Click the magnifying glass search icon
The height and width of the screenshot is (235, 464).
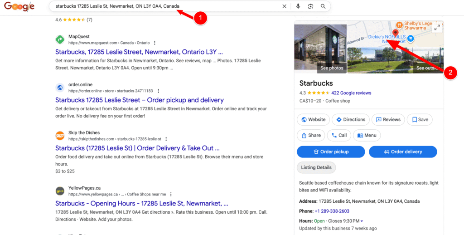click(x=323, y=6)
